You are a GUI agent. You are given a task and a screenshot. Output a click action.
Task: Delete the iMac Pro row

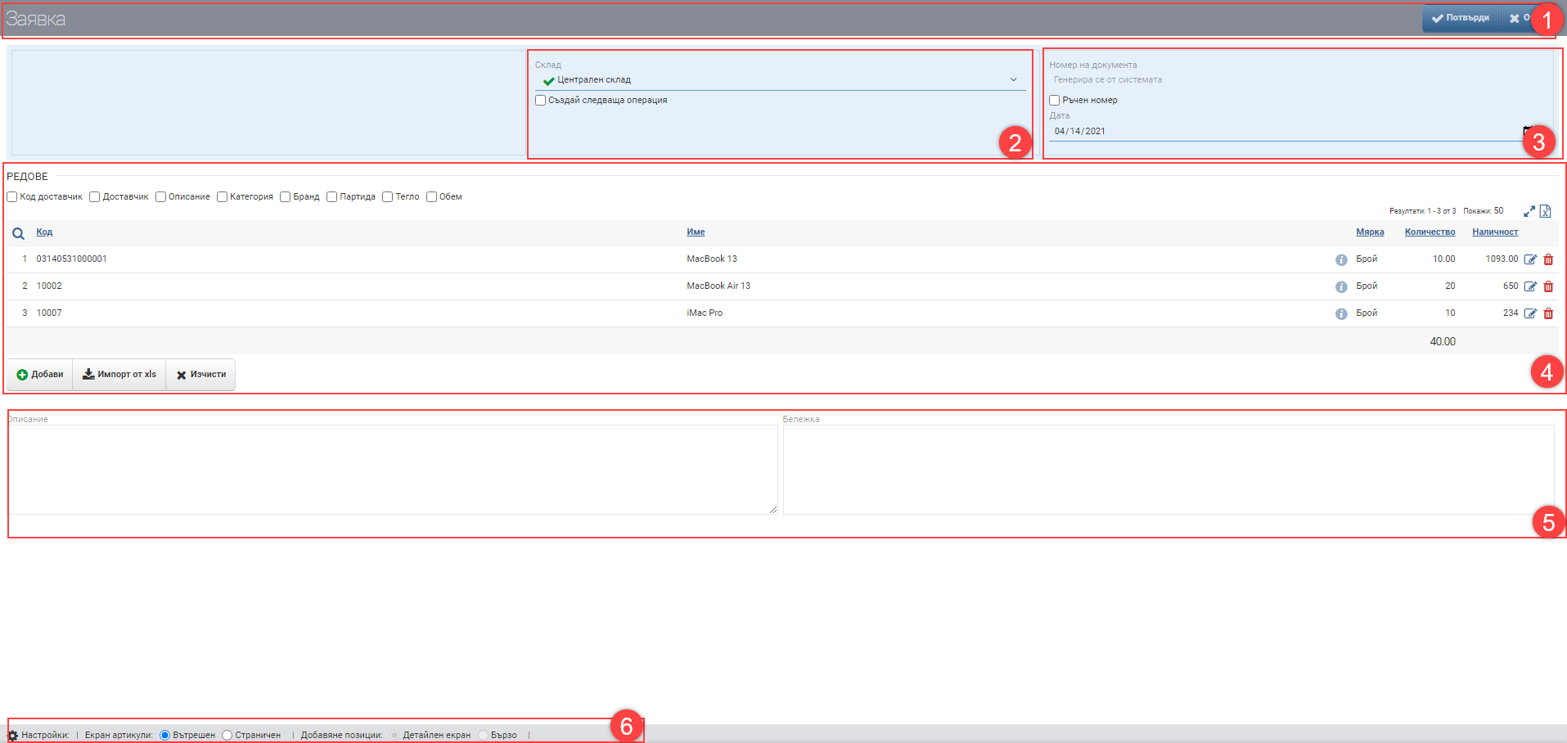[x=1549, y=313]
